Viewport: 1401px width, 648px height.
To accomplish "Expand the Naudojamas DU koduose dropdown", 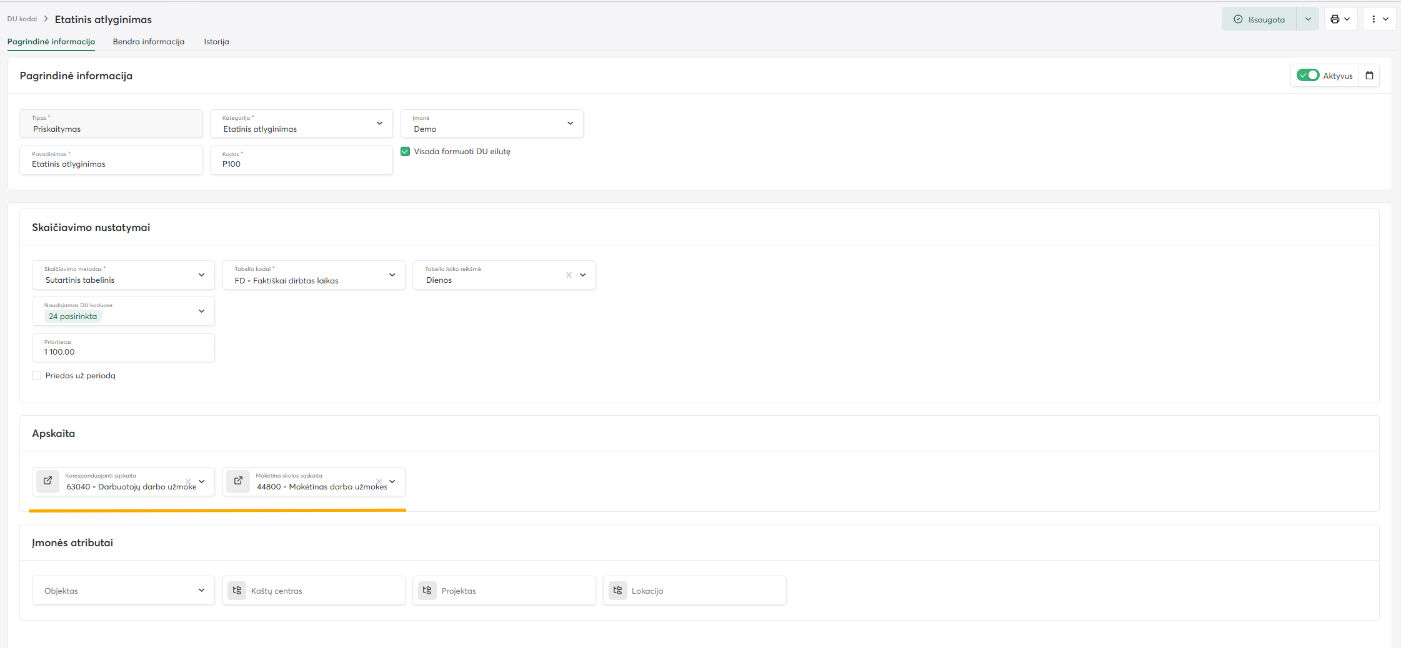I will pos(201,312).
